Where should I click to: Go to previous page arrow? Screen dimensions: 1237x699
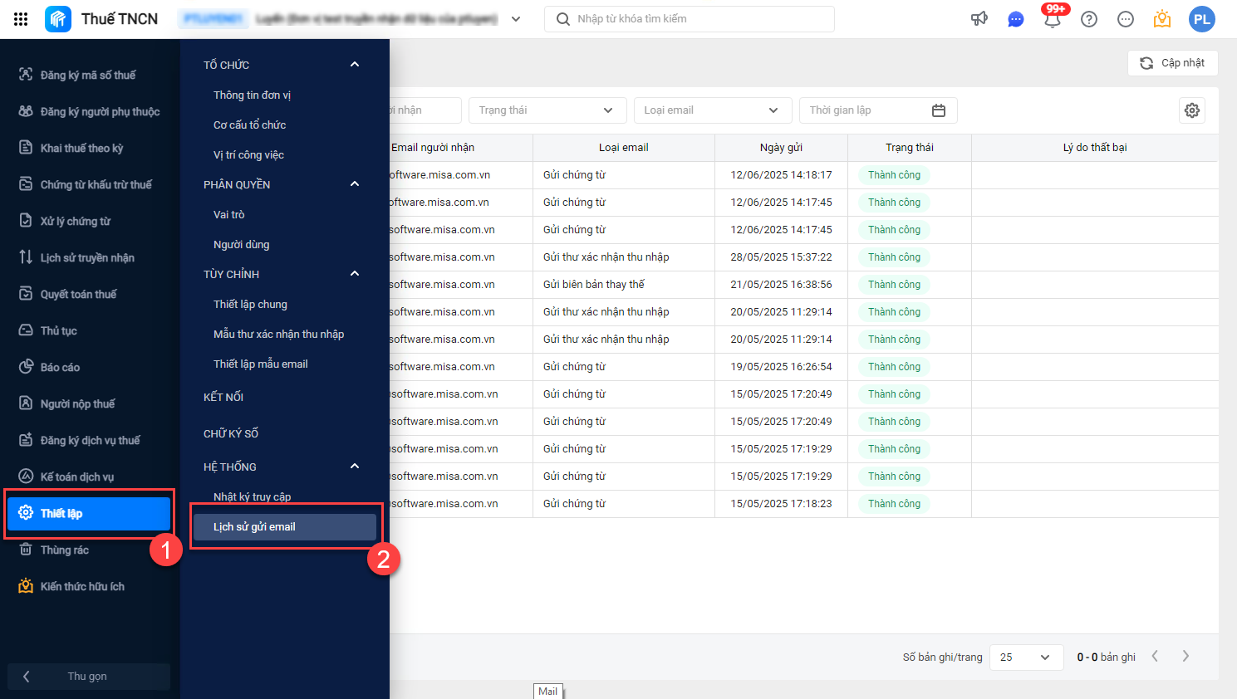pyautogui.click(x=1155, y=656)
